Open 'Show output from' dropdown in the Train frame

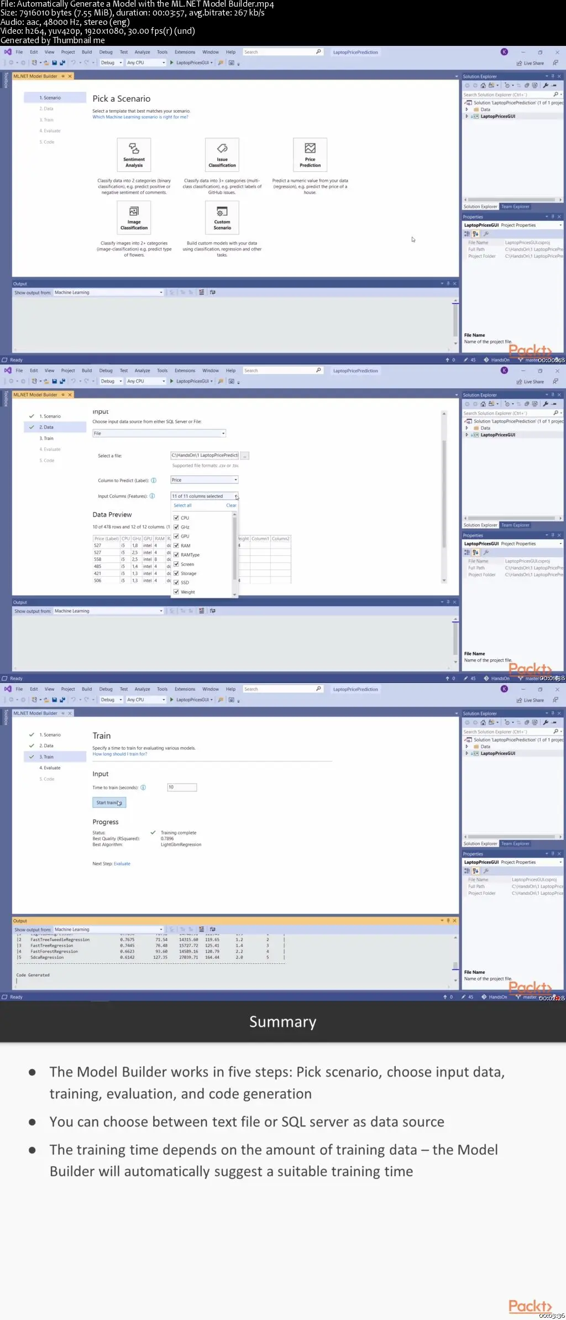[108, 930]
